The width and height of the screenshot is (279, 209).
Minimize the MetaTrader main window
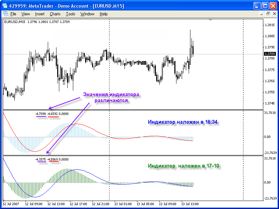pos(257,6)
